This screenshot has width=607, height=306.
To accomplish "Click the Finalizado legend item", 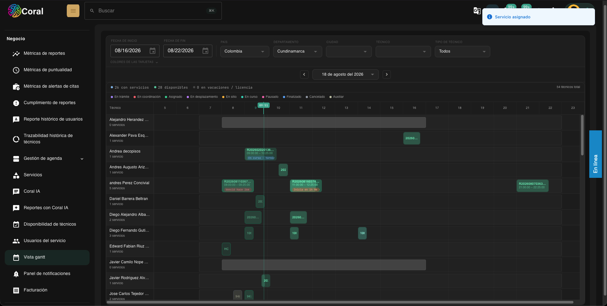I will pyautogui.click(x=292, y=97).
